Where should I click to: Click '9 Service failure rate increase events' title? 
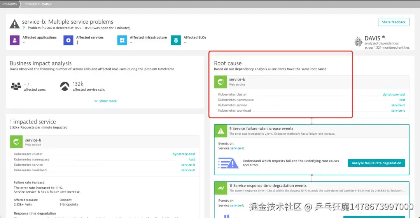tap(261, 128)
